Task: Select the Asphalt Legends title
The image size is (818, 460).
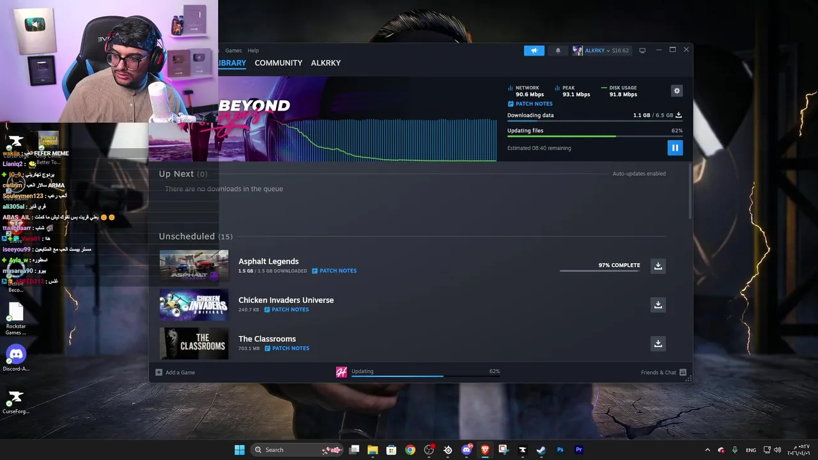Action: pos(268,261)
